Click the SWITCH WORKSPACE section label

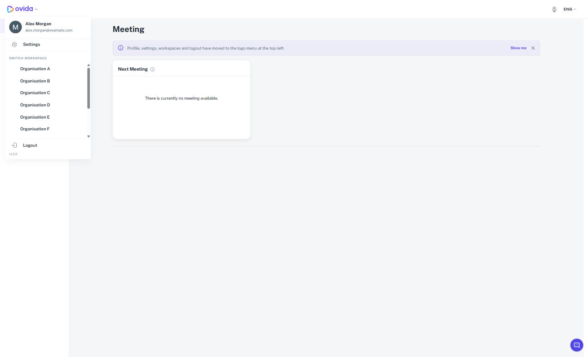[x=28, y=58]
